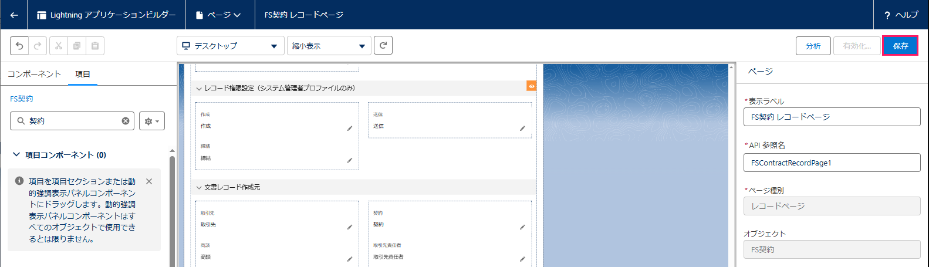Click the 有効化 button

coord(857,46)
